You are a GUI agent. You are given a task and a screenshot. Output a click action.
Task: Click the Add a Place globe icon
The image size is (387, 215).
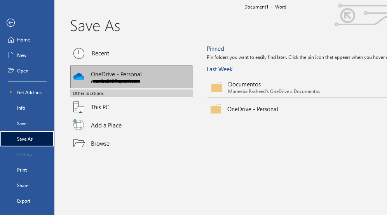click(78, 125)
